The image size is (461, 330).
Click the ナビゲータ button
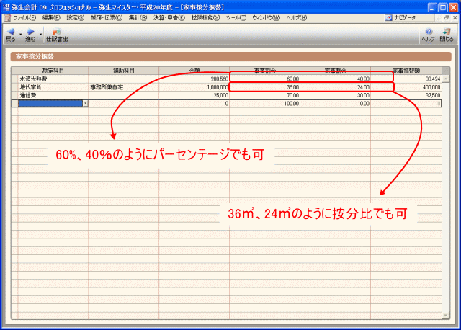click(400, 17)
